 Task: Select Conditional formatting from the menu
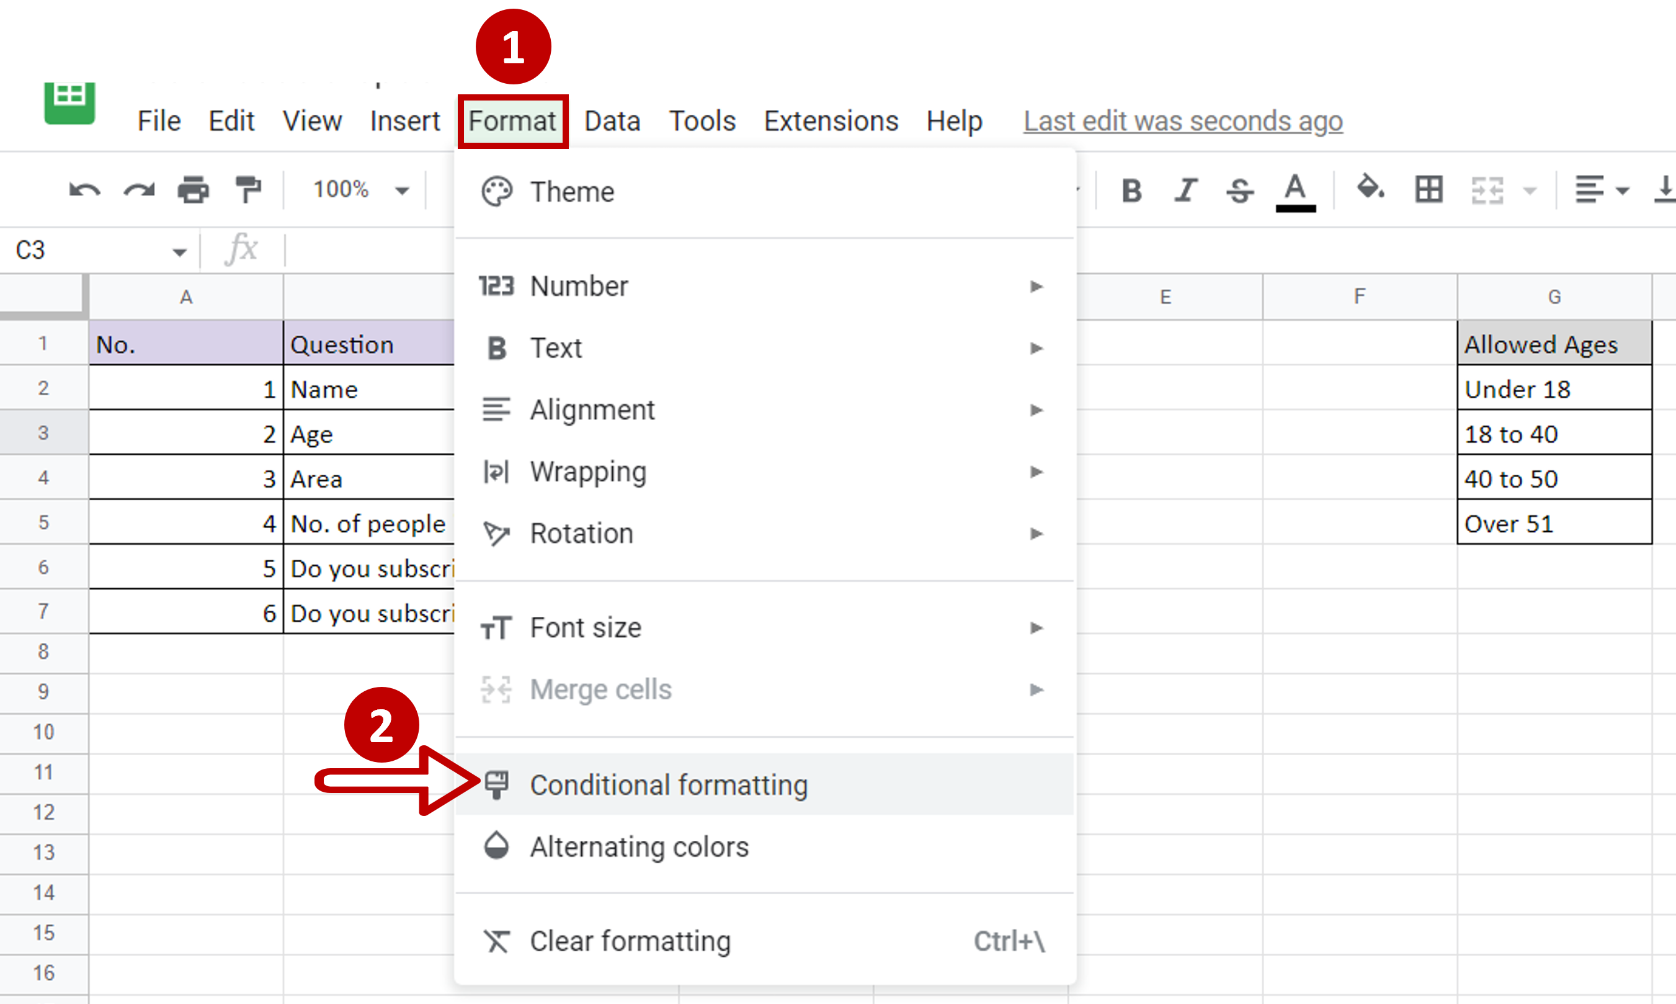pos(669,785)
